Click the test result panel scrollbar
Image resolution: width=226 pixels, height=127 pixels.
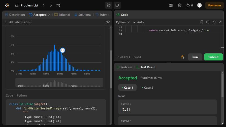[x=222, y=86]
